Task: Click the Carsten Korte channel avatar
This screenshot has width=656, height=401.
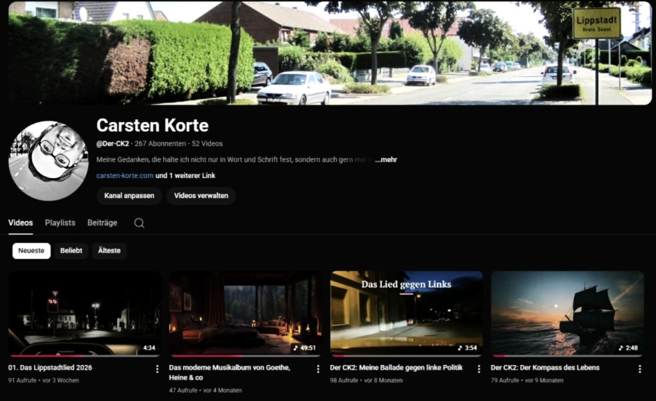Action: (x=48, y=161)
